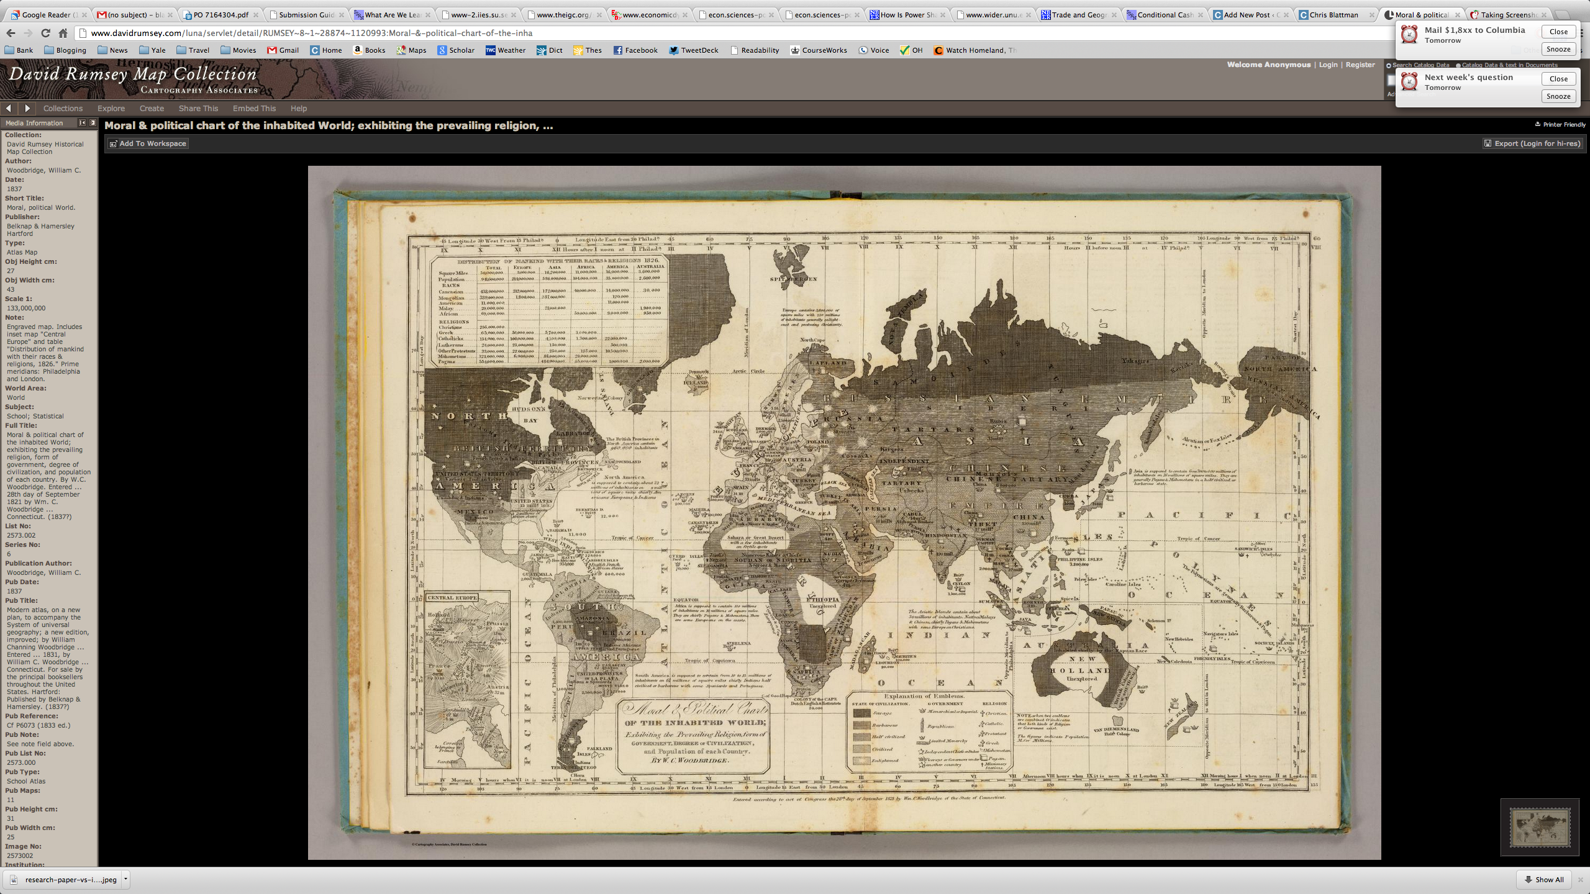Open the research-paper jpeg download
The image size is (1590, 894).
[65, 879]
